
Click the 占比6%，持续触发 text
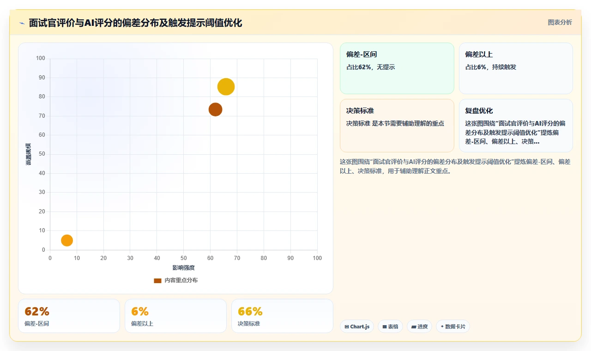(491, 67)
